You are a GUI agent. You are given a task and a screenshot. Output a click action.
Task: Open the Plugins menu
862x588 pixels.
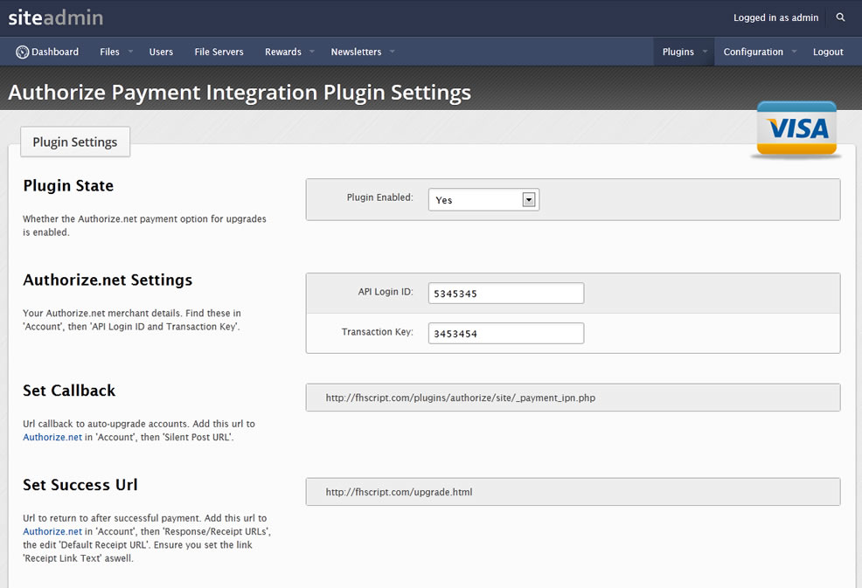[678, 52]
